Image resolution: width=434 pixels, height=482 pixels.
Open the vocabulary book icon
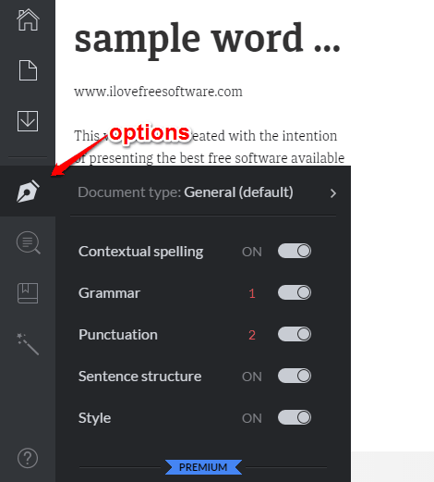click(x=28, y=293)
